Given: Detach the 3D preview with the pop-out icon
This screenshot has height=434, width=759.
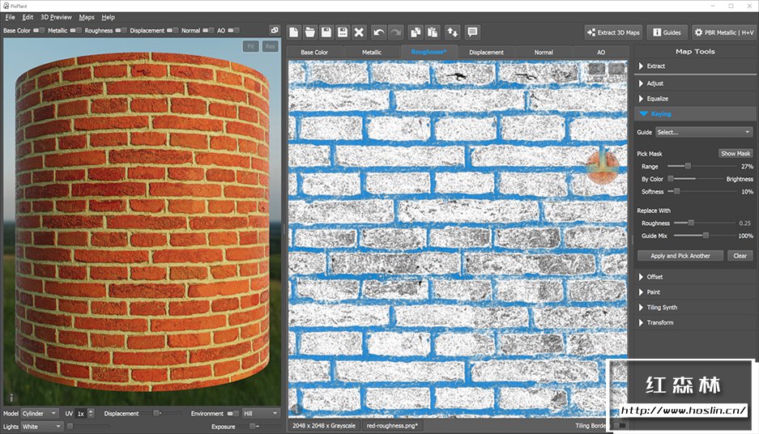Looking at the screenshot, I should [275, 30].
